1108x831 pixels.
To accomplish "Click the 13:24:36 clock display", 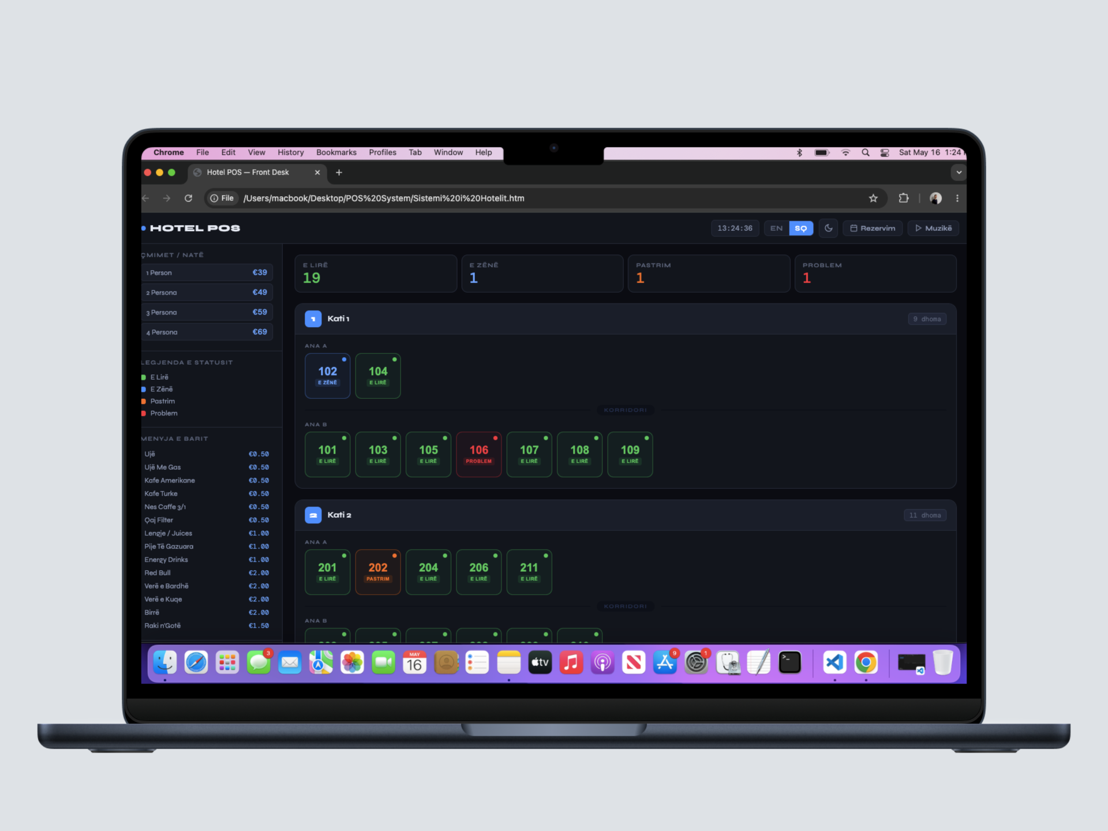I will point(735,229).
